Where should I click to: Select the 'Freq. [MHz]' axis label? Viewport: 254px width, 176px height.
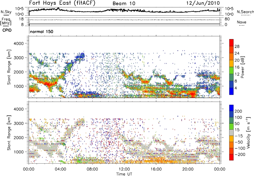(6, 21)
